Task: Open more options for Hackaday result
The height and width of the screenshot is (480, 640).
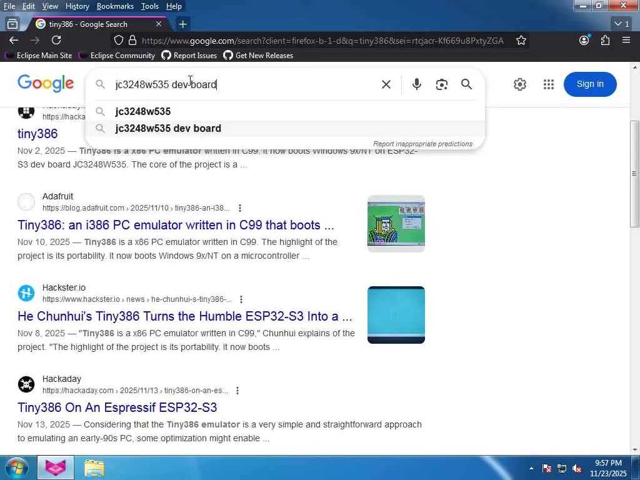Action: pyautogui.click(x=237, y=391)
